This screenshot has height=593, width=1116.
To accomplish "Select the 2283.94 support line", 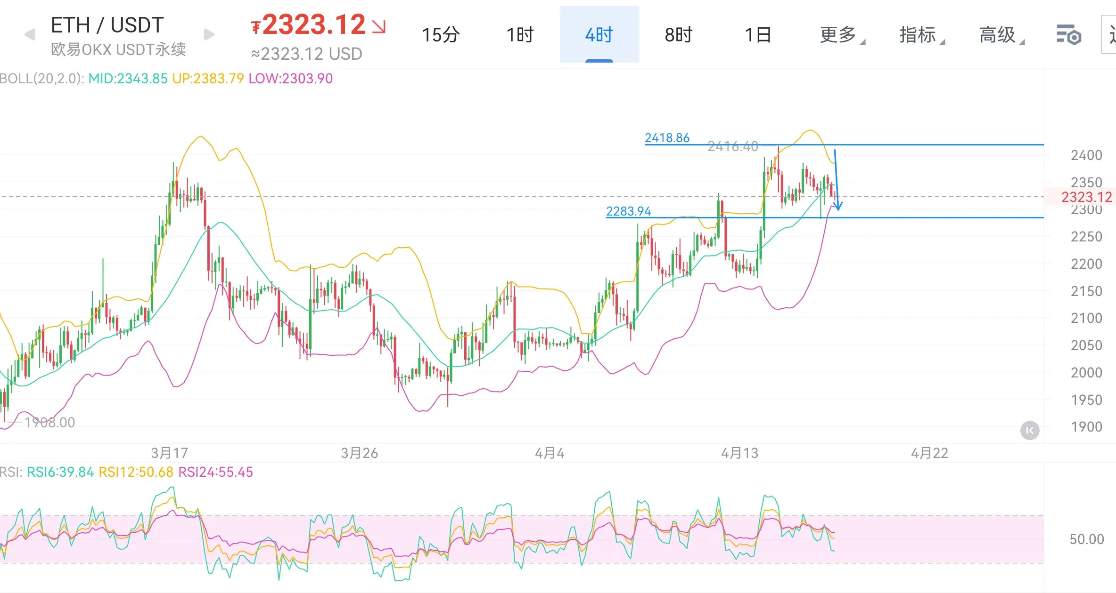I will click(x=919, y=217).
